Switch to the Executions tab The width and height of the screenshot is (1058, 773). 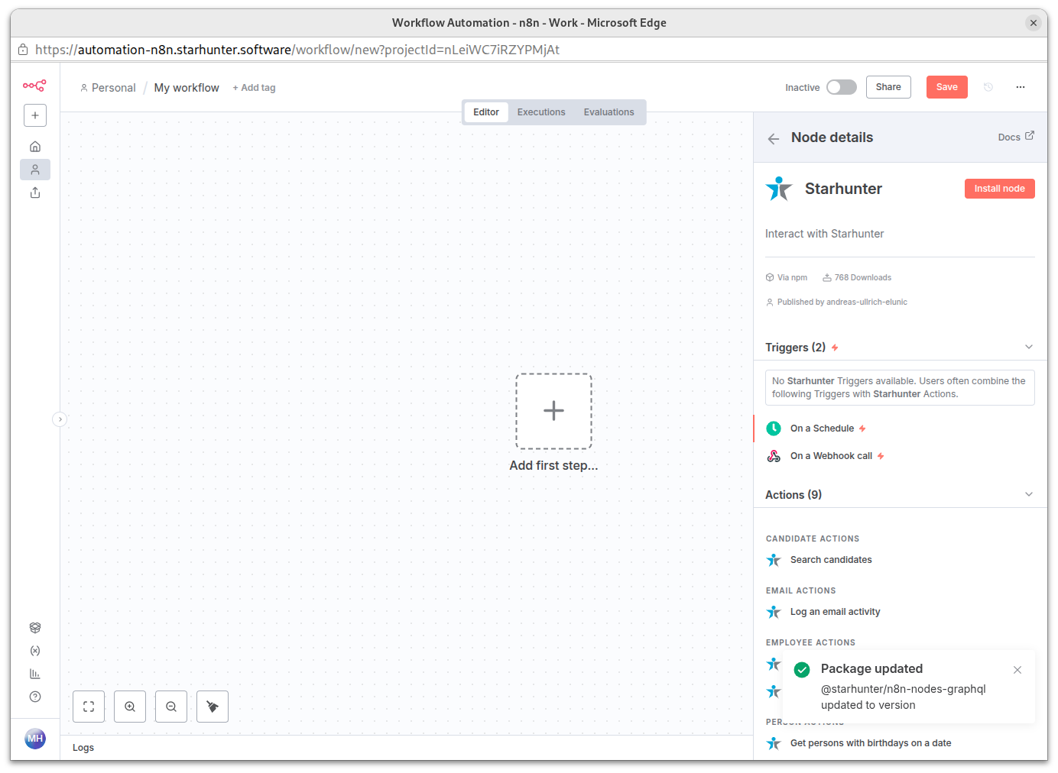[x=541, y=112]
